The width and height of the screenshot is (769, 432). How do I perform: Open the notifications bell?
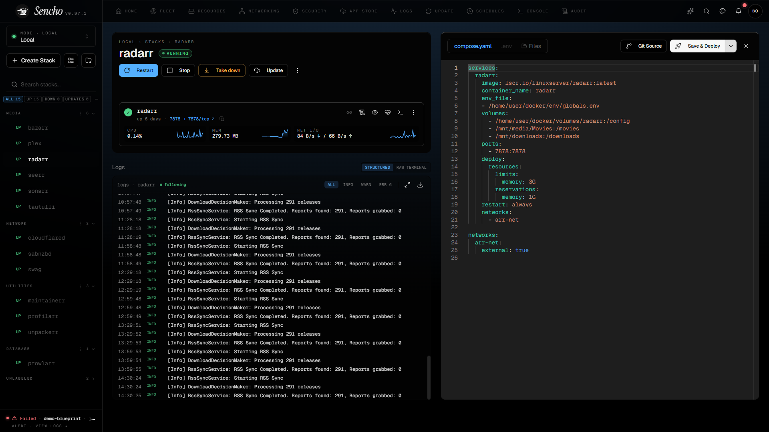pos(739,11)
